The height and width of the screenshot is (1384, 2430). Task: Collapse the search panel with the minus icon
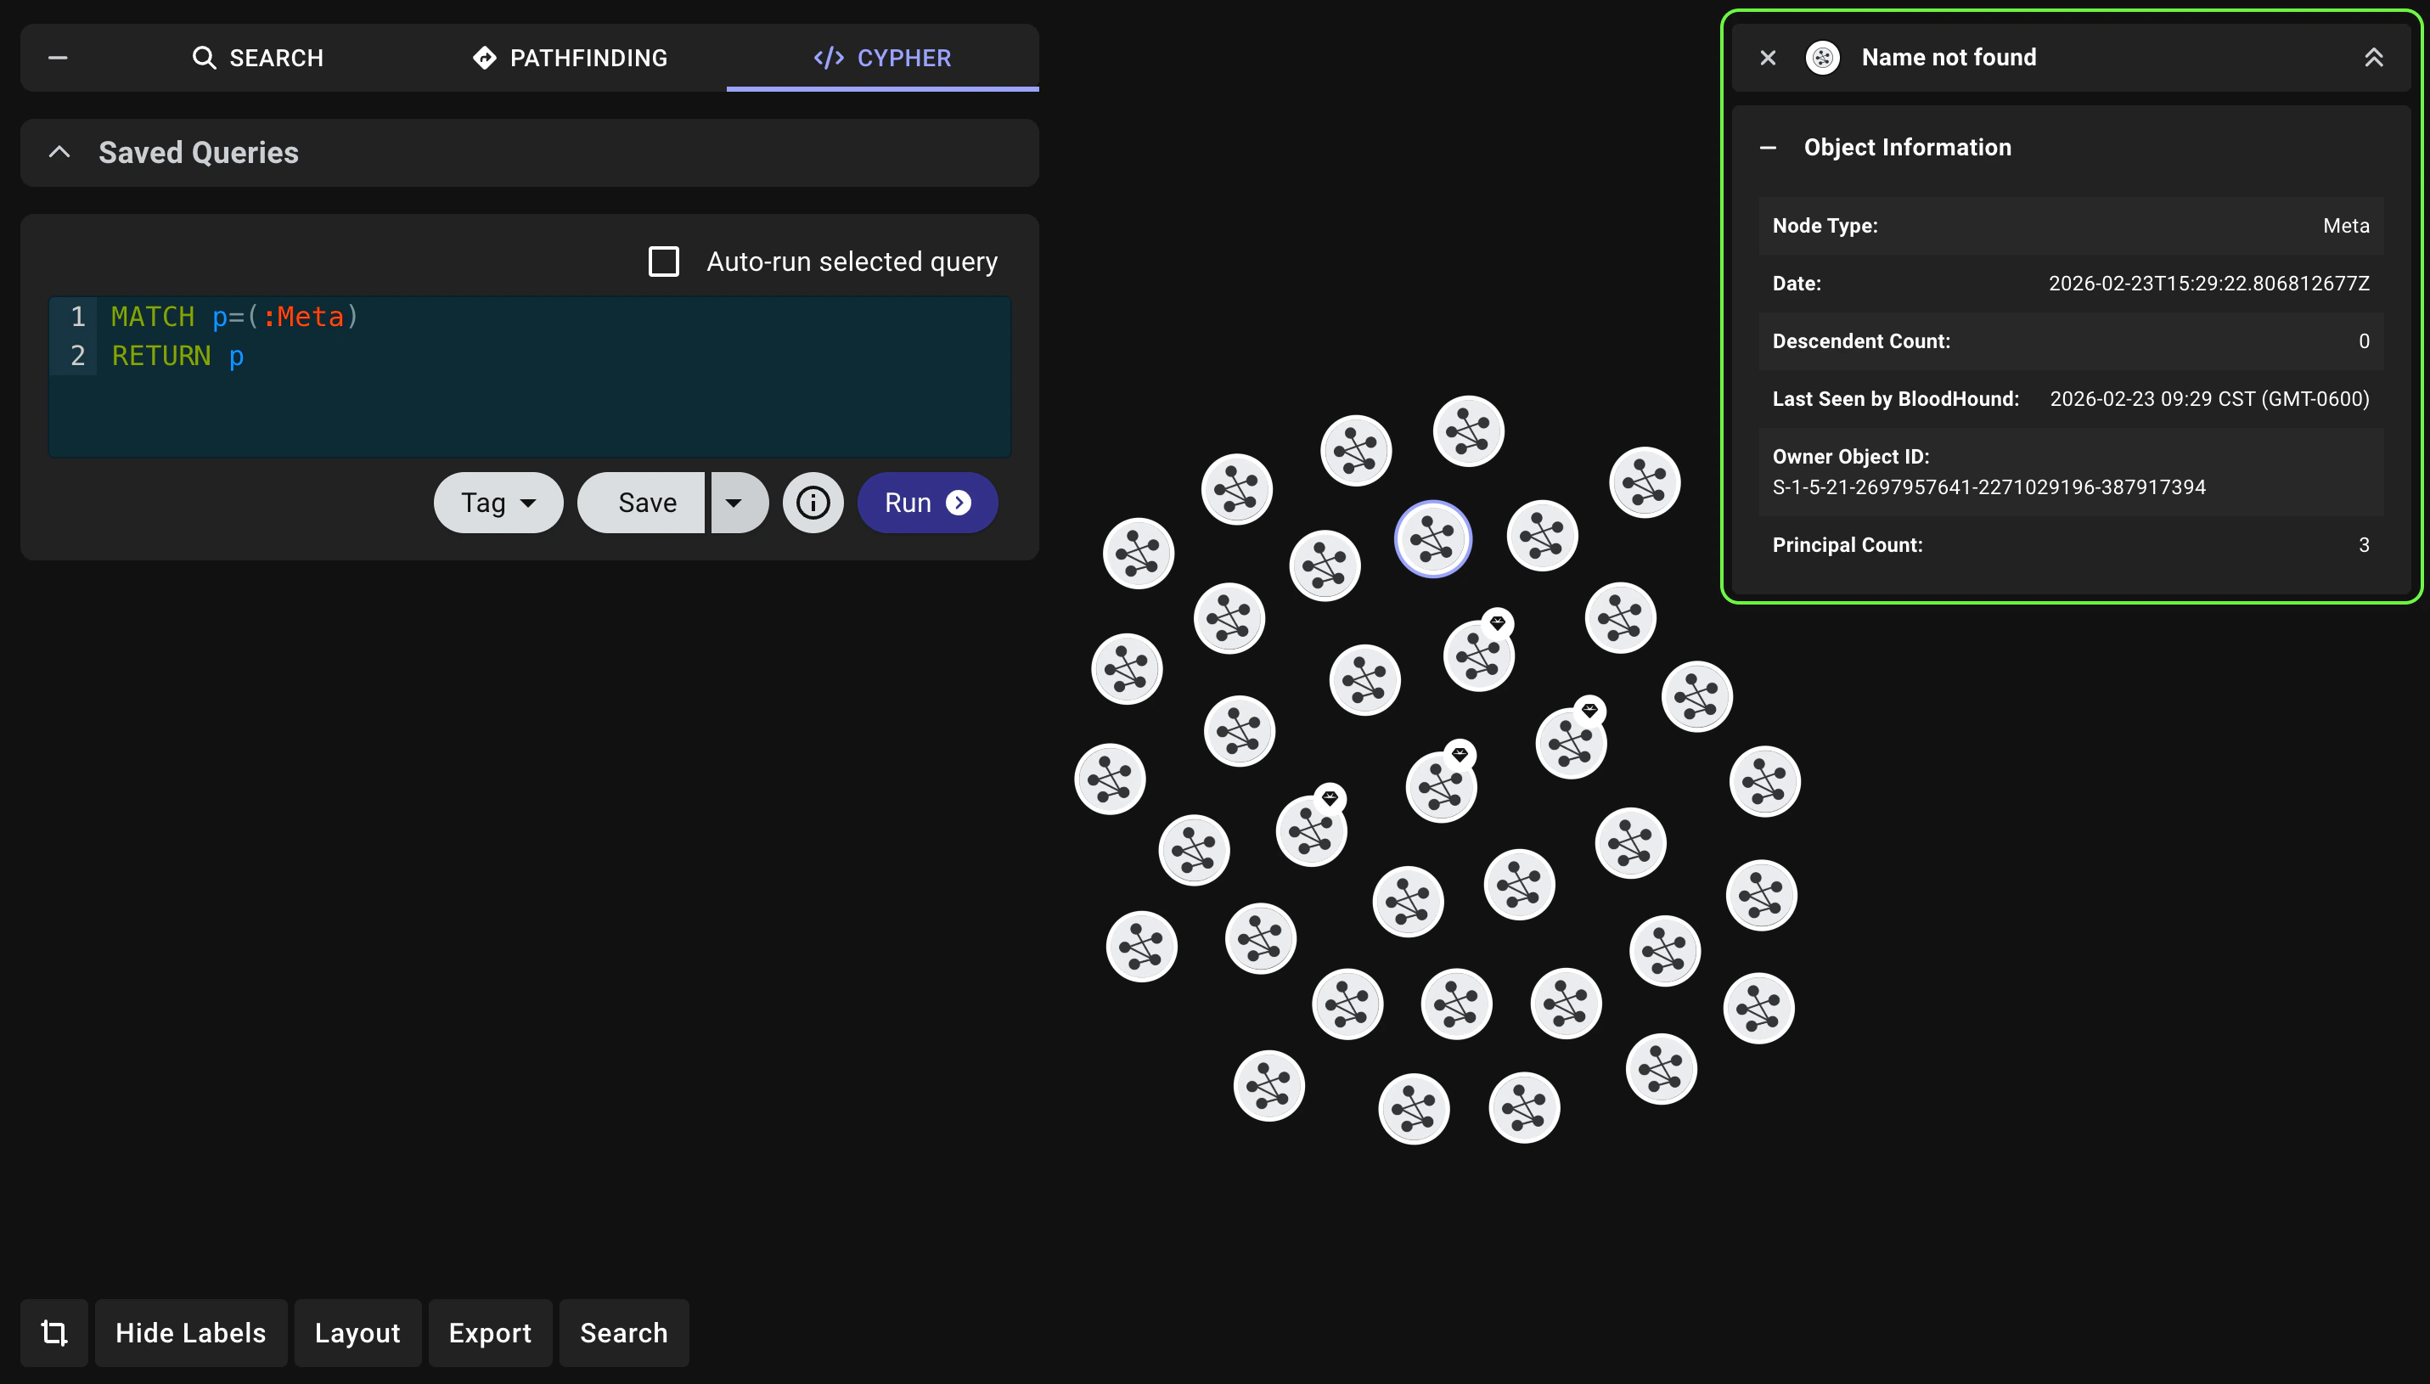(58, 58)
